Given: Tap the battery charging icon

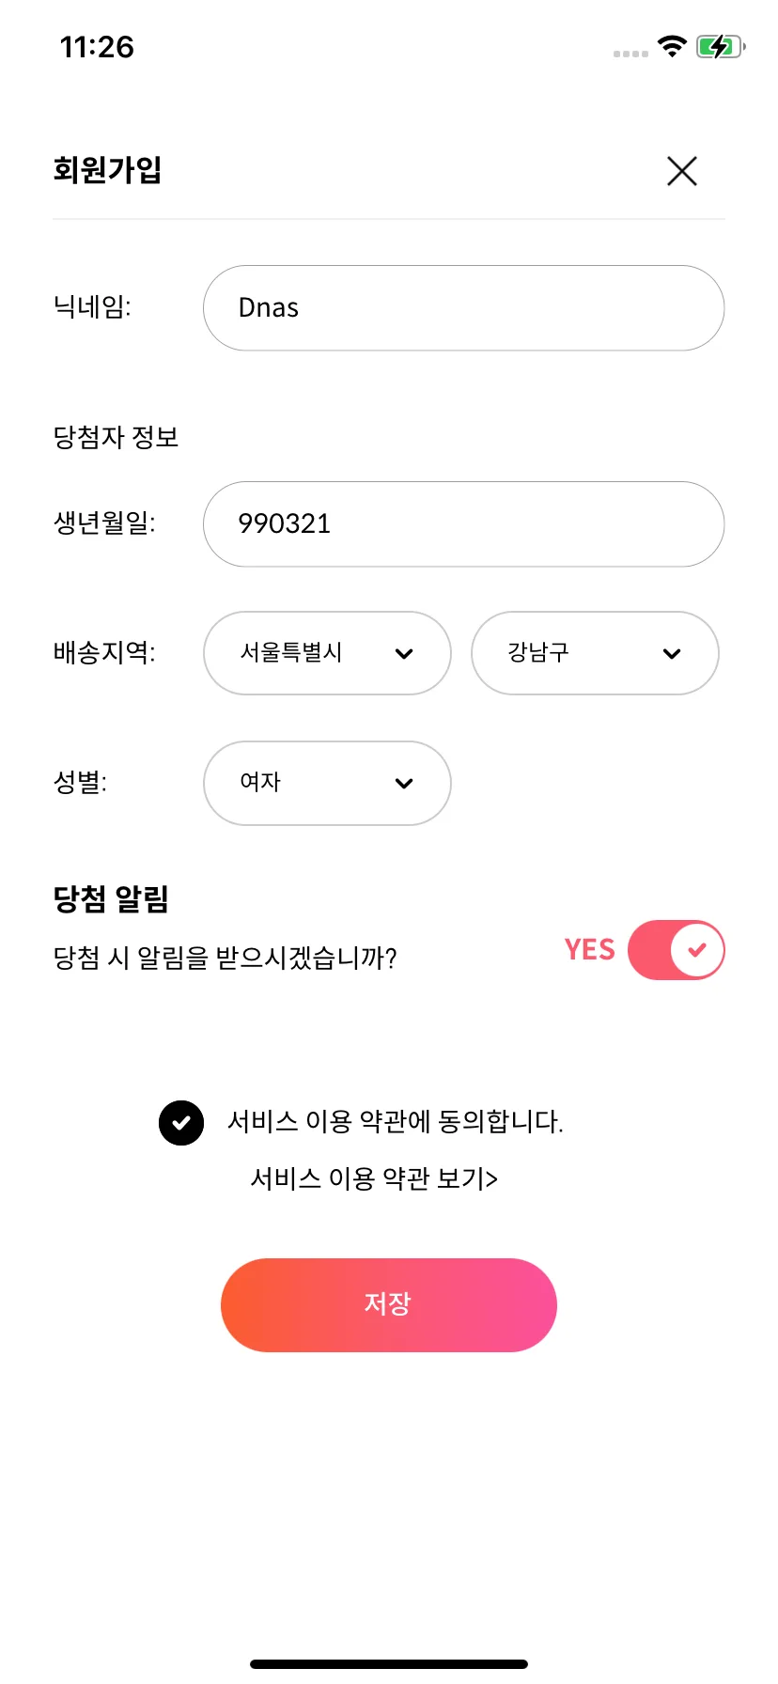Looking at the screenshot, I should tap(721, 46).
